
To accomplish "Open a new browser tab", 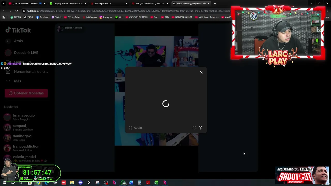I will click(x=215, y=4).
